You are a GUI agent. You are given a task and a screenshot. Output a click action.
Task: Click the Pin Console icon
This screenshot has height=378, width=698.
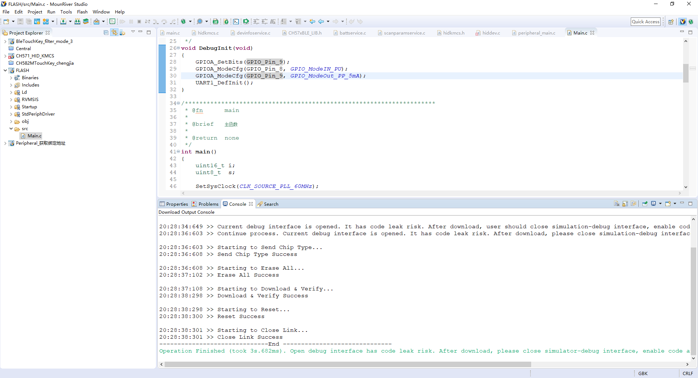pyautogui.click(x=645, y=204)
